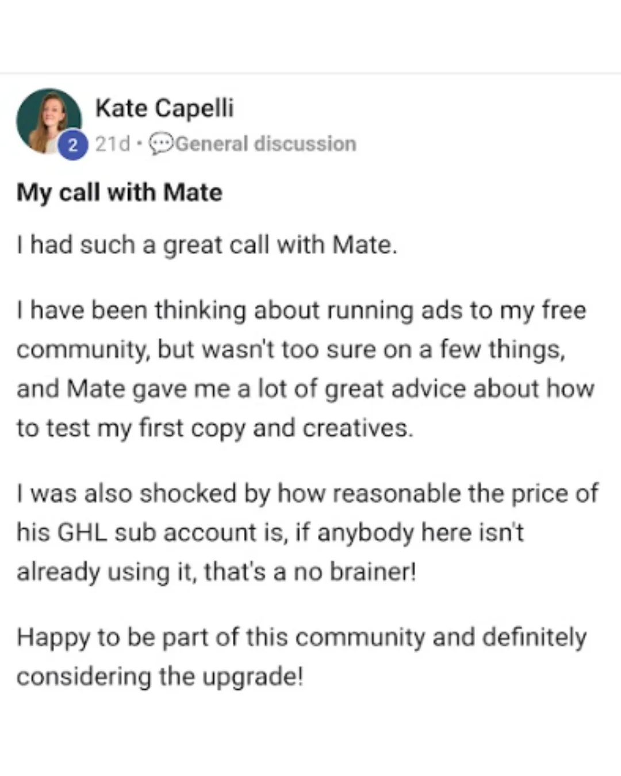Screen dimensions: 621x776
Task: Open the General discussion category
Action: coord(266,144)
